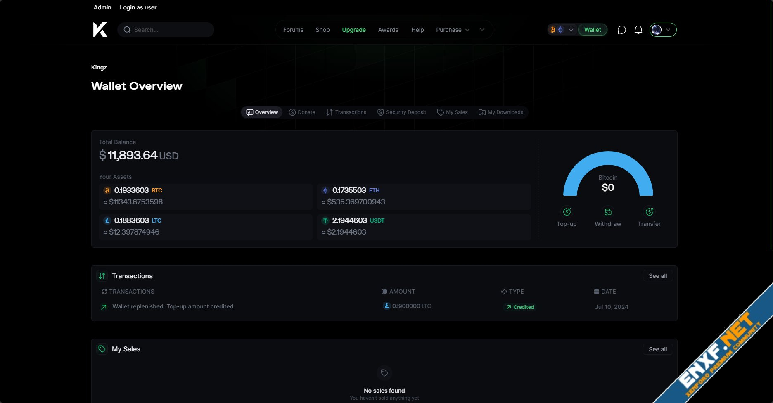Open the user avatar account menu
The width and height of the screenshot is (773, 403).
coord(663,30)
